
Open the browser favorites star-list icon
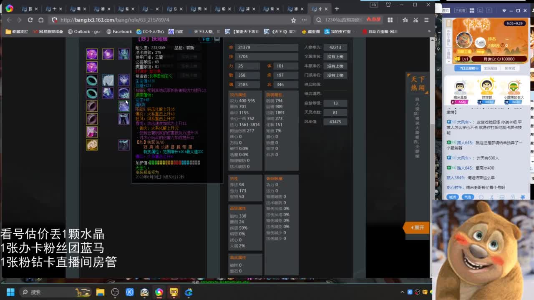pyautogui.click(x=405, y=20)
